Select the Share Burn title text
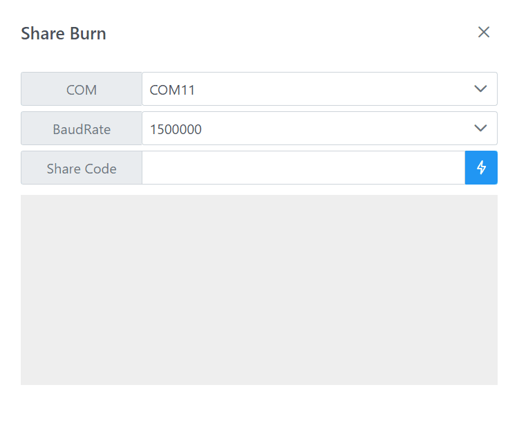 pos(64,34)
